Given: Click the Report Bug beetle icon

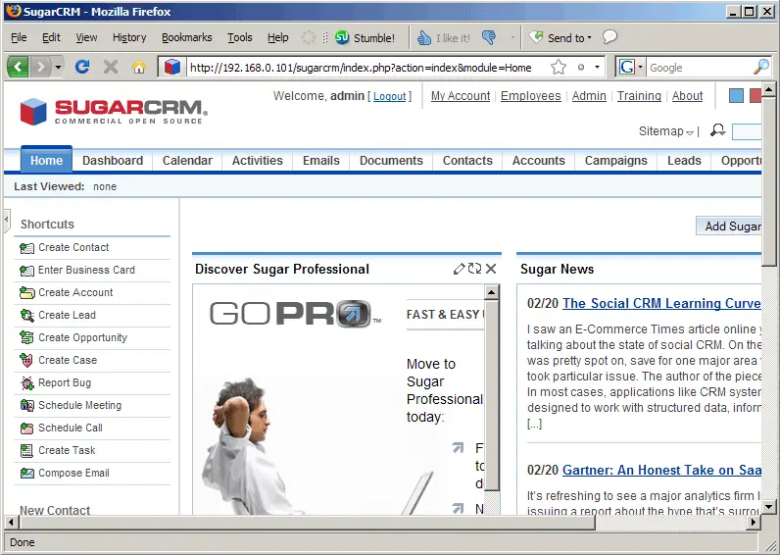Looking at the screenshot, I should 26,382.
